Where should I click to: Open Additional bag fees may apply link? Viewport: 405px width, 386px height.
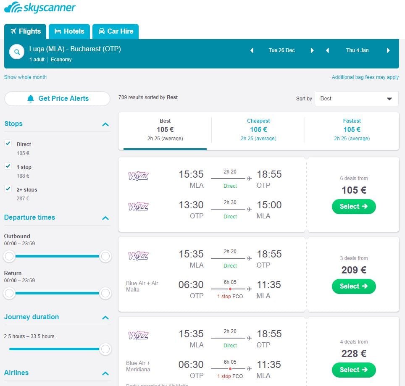click(365, 77)
